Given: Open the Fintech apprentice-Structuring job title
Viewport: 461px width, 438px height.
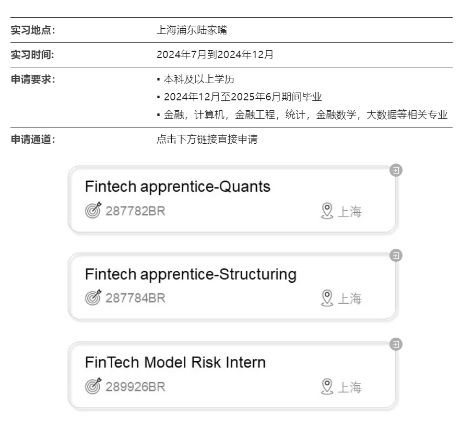Looking at the screenshot, I should [x=191, y=274].
